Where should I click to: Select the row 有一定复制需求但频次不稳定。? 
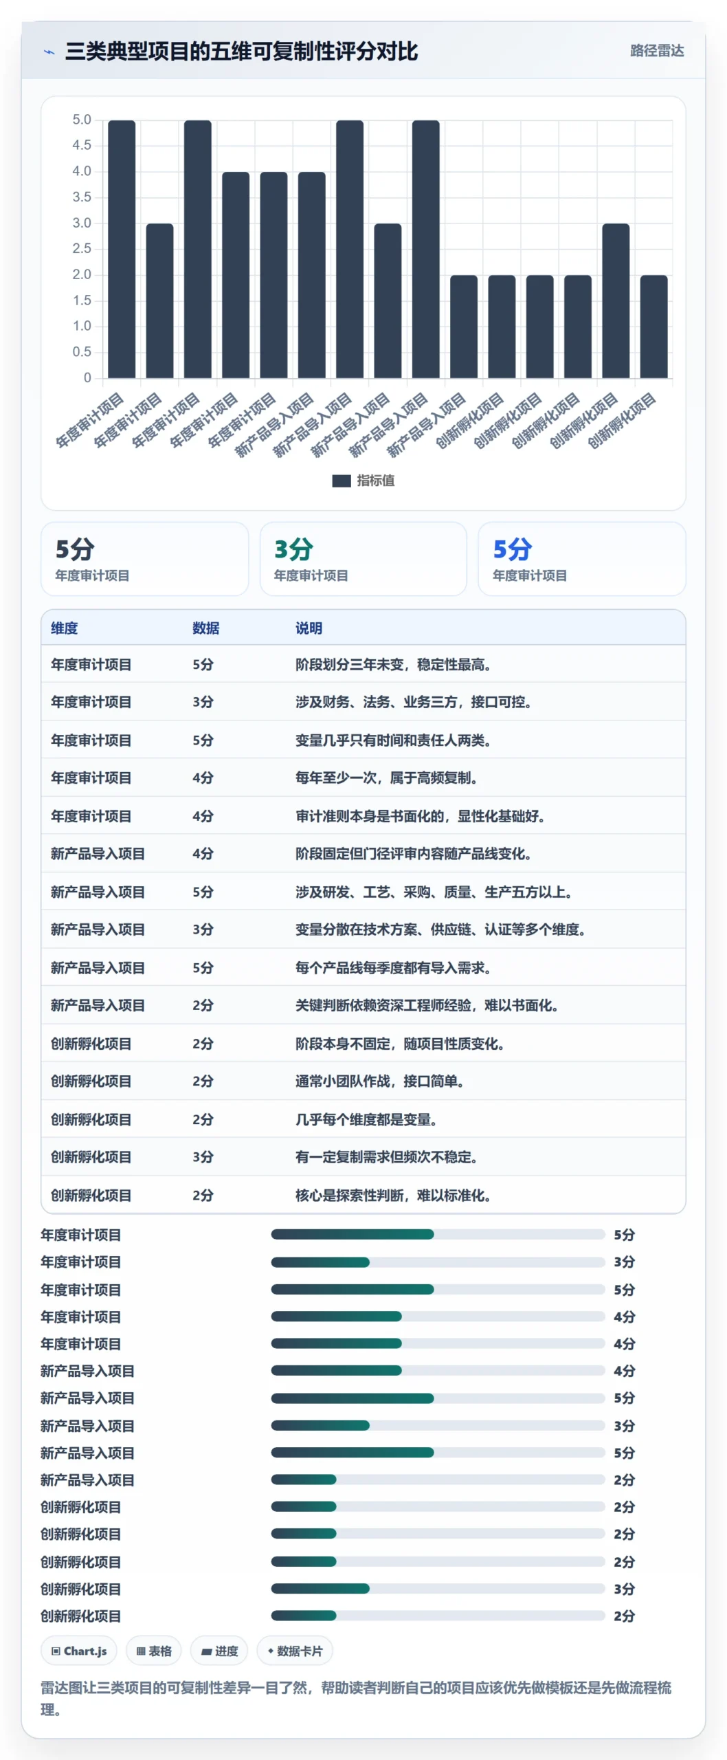click(x=363, y=1157)
